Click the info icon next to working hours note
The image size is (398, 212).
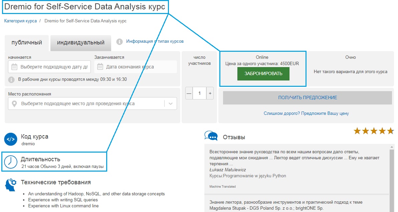click(11, 80)
